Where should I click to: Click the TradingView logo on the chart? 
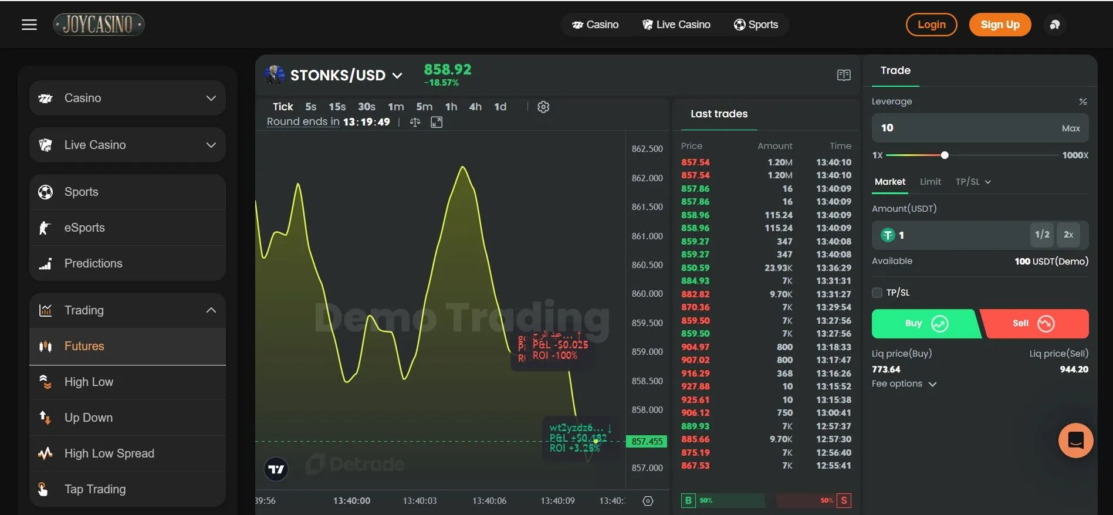(x=276, y=469)
